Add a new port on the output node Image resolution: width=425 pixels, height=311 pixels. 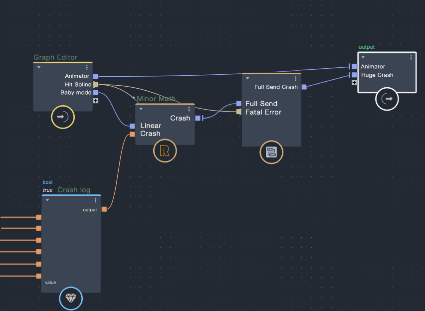(x=354, y=83)
